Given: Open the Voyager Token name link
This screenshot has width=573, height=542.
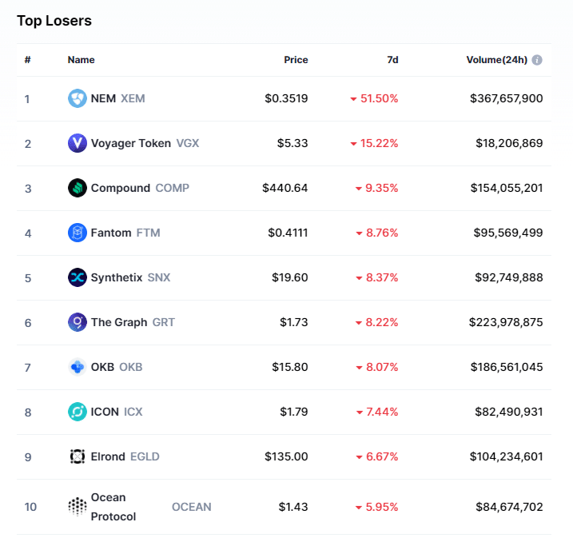Looking at the screenshot, I should (130, 143).
